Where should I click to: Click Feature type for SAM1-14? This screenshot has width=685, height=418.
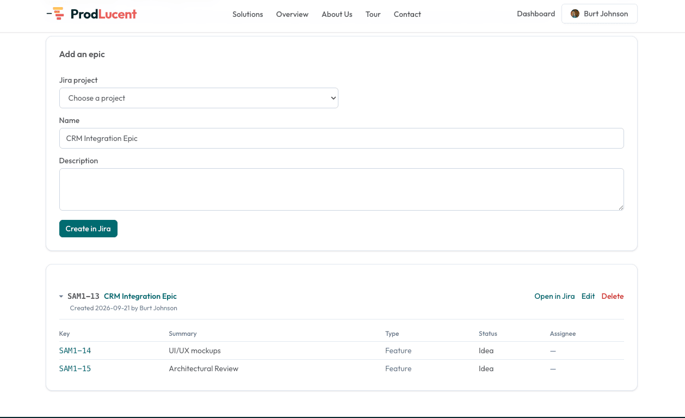pos(398,351)
